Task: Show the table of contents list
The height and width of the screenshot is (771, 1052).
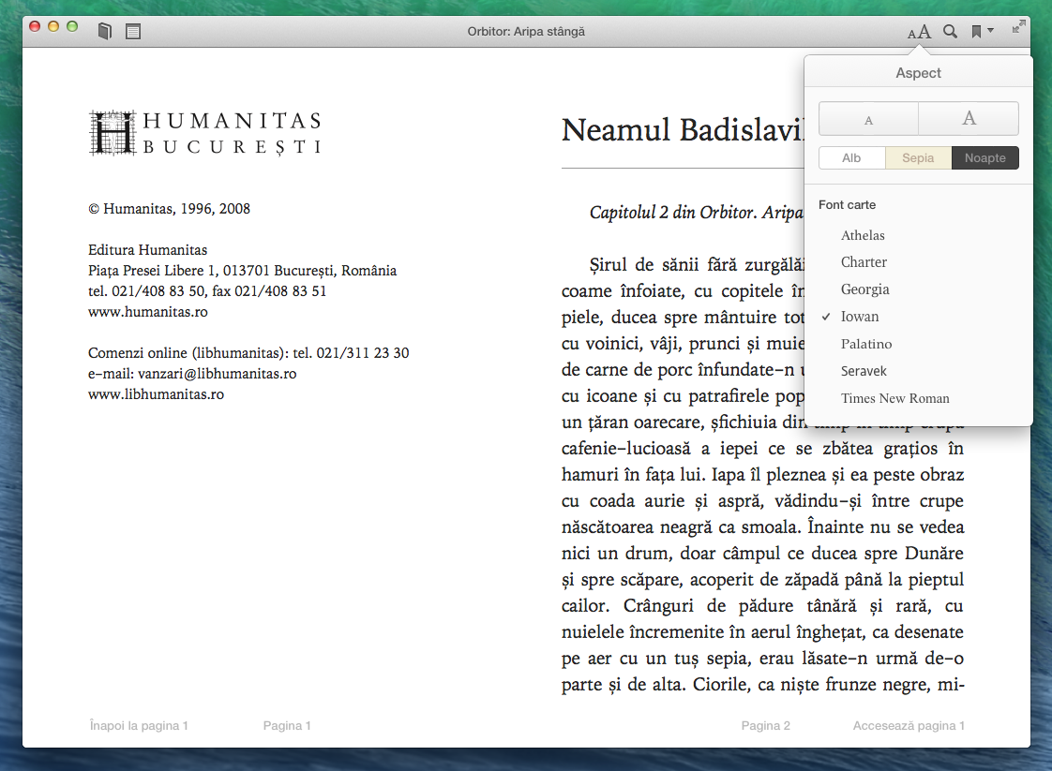Action: [x=133, y=31]
